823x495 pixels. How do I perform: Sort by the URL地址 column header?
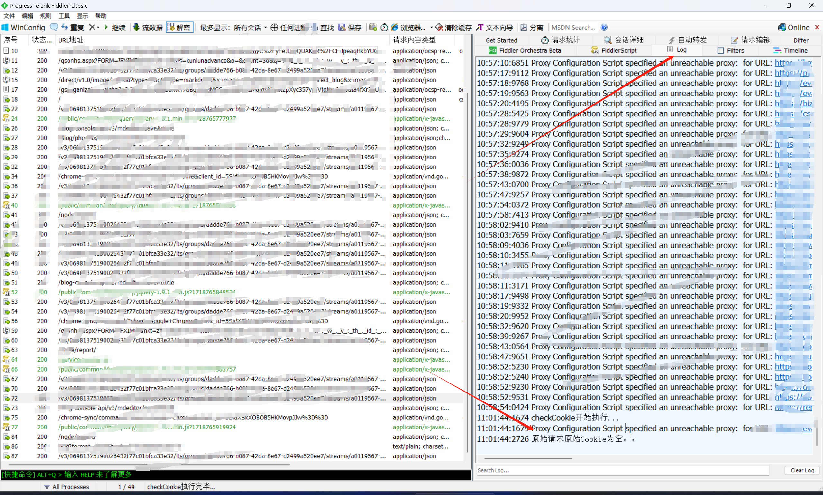222,40
